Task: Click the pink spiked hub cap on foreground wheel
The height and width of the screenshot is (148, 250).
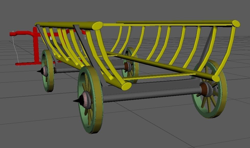Action: [85, 101]
